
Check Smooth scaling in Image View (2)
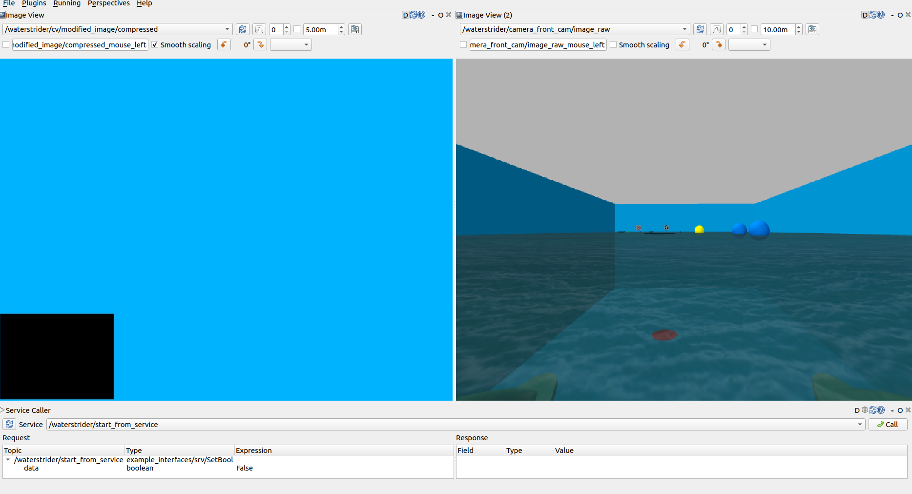[x=613, y=44]
